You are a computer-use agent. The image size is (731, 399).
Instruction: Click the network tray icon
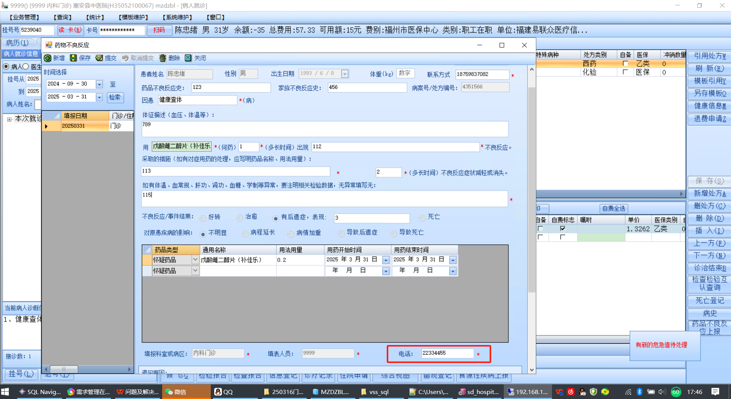pos(628,392)
